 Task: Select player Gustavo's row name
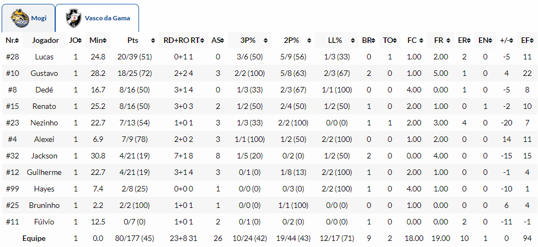(x=45, y=73)
